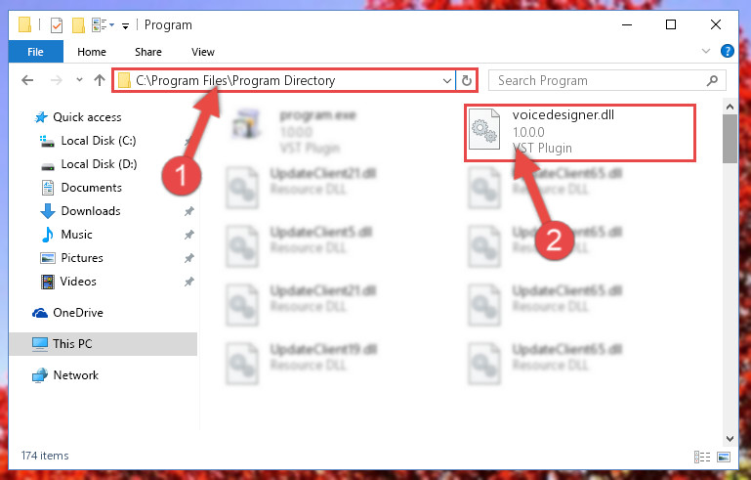The image size is (751, 480).
Task: Go up one folder level
Action: (x=100, y=80)
